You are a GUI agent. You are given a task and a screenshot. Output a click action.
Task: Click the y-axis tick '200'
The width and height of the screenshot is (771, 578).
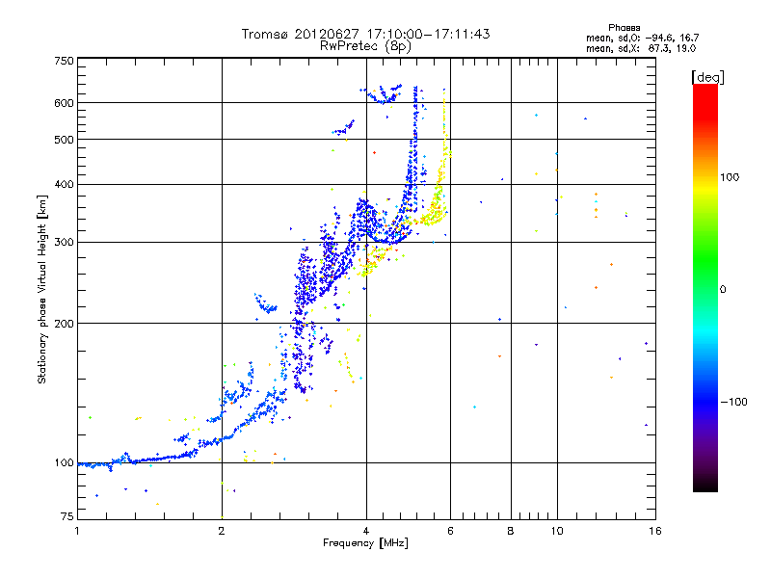tap(64, 324)
